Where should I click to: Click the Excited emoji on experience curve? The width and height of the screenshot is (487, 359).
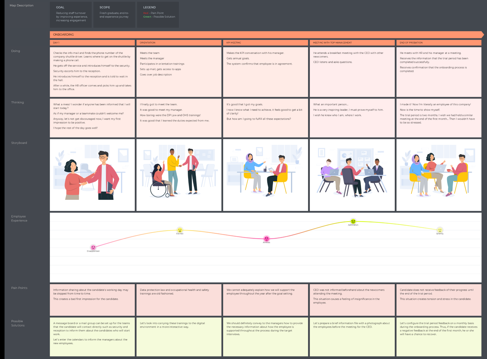(180, 230)
